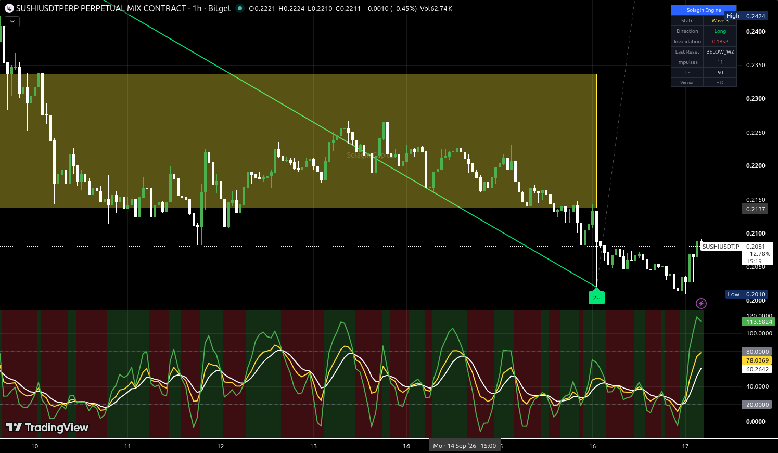Click the Impulses count 11
Viewport: 778px width, 453px height.
point(720,62)
